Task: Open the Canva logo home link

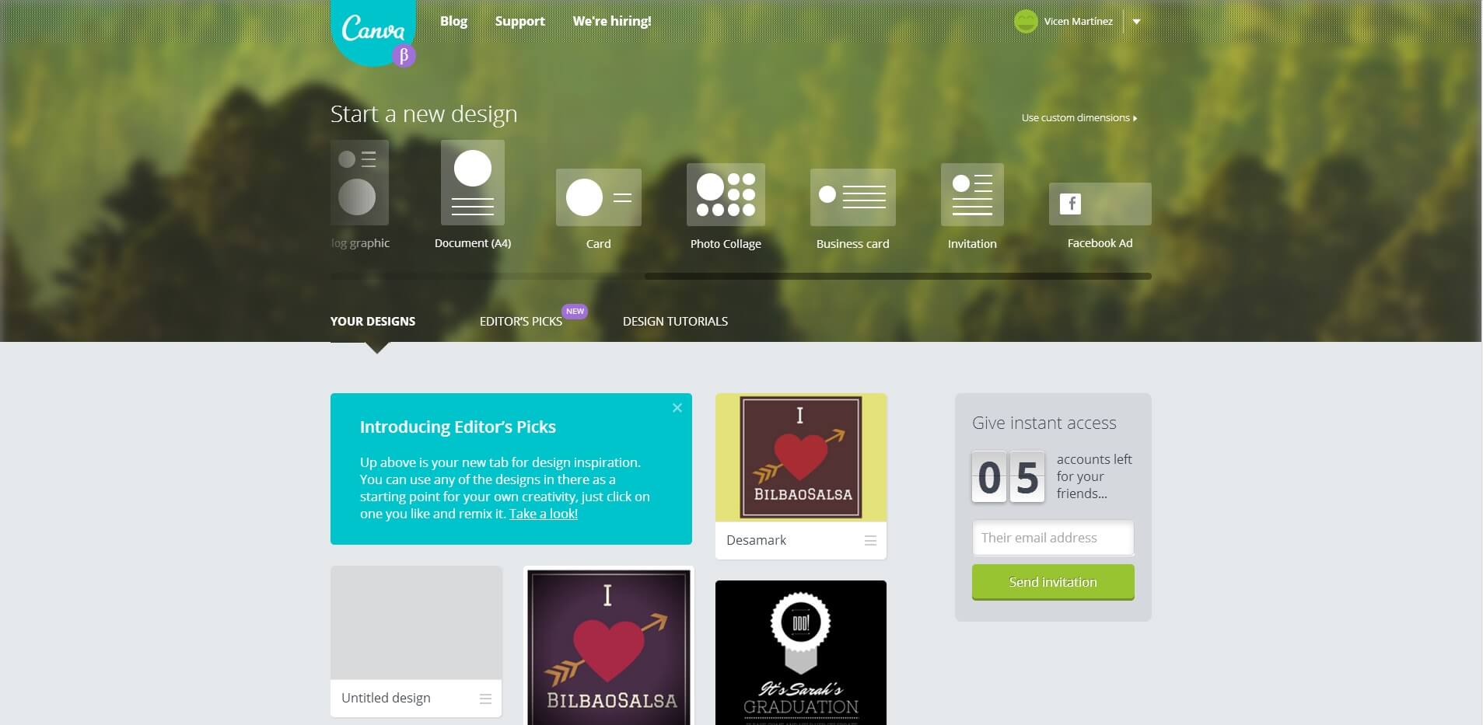Action: coord(373,31)
